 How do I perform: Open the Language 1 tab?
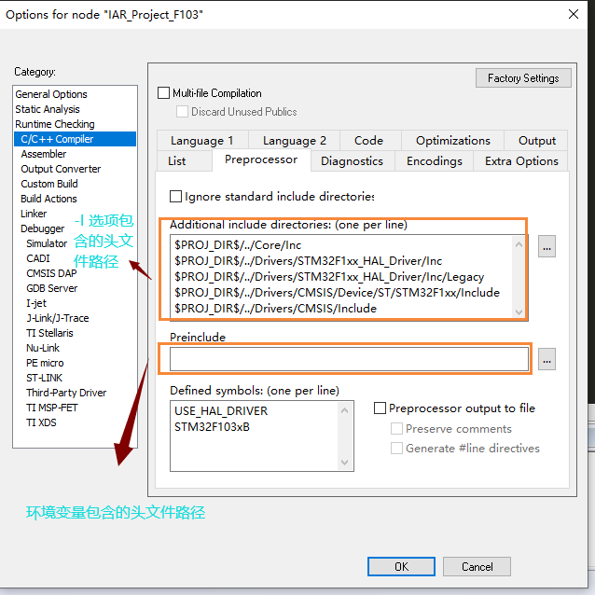point(202,141)
